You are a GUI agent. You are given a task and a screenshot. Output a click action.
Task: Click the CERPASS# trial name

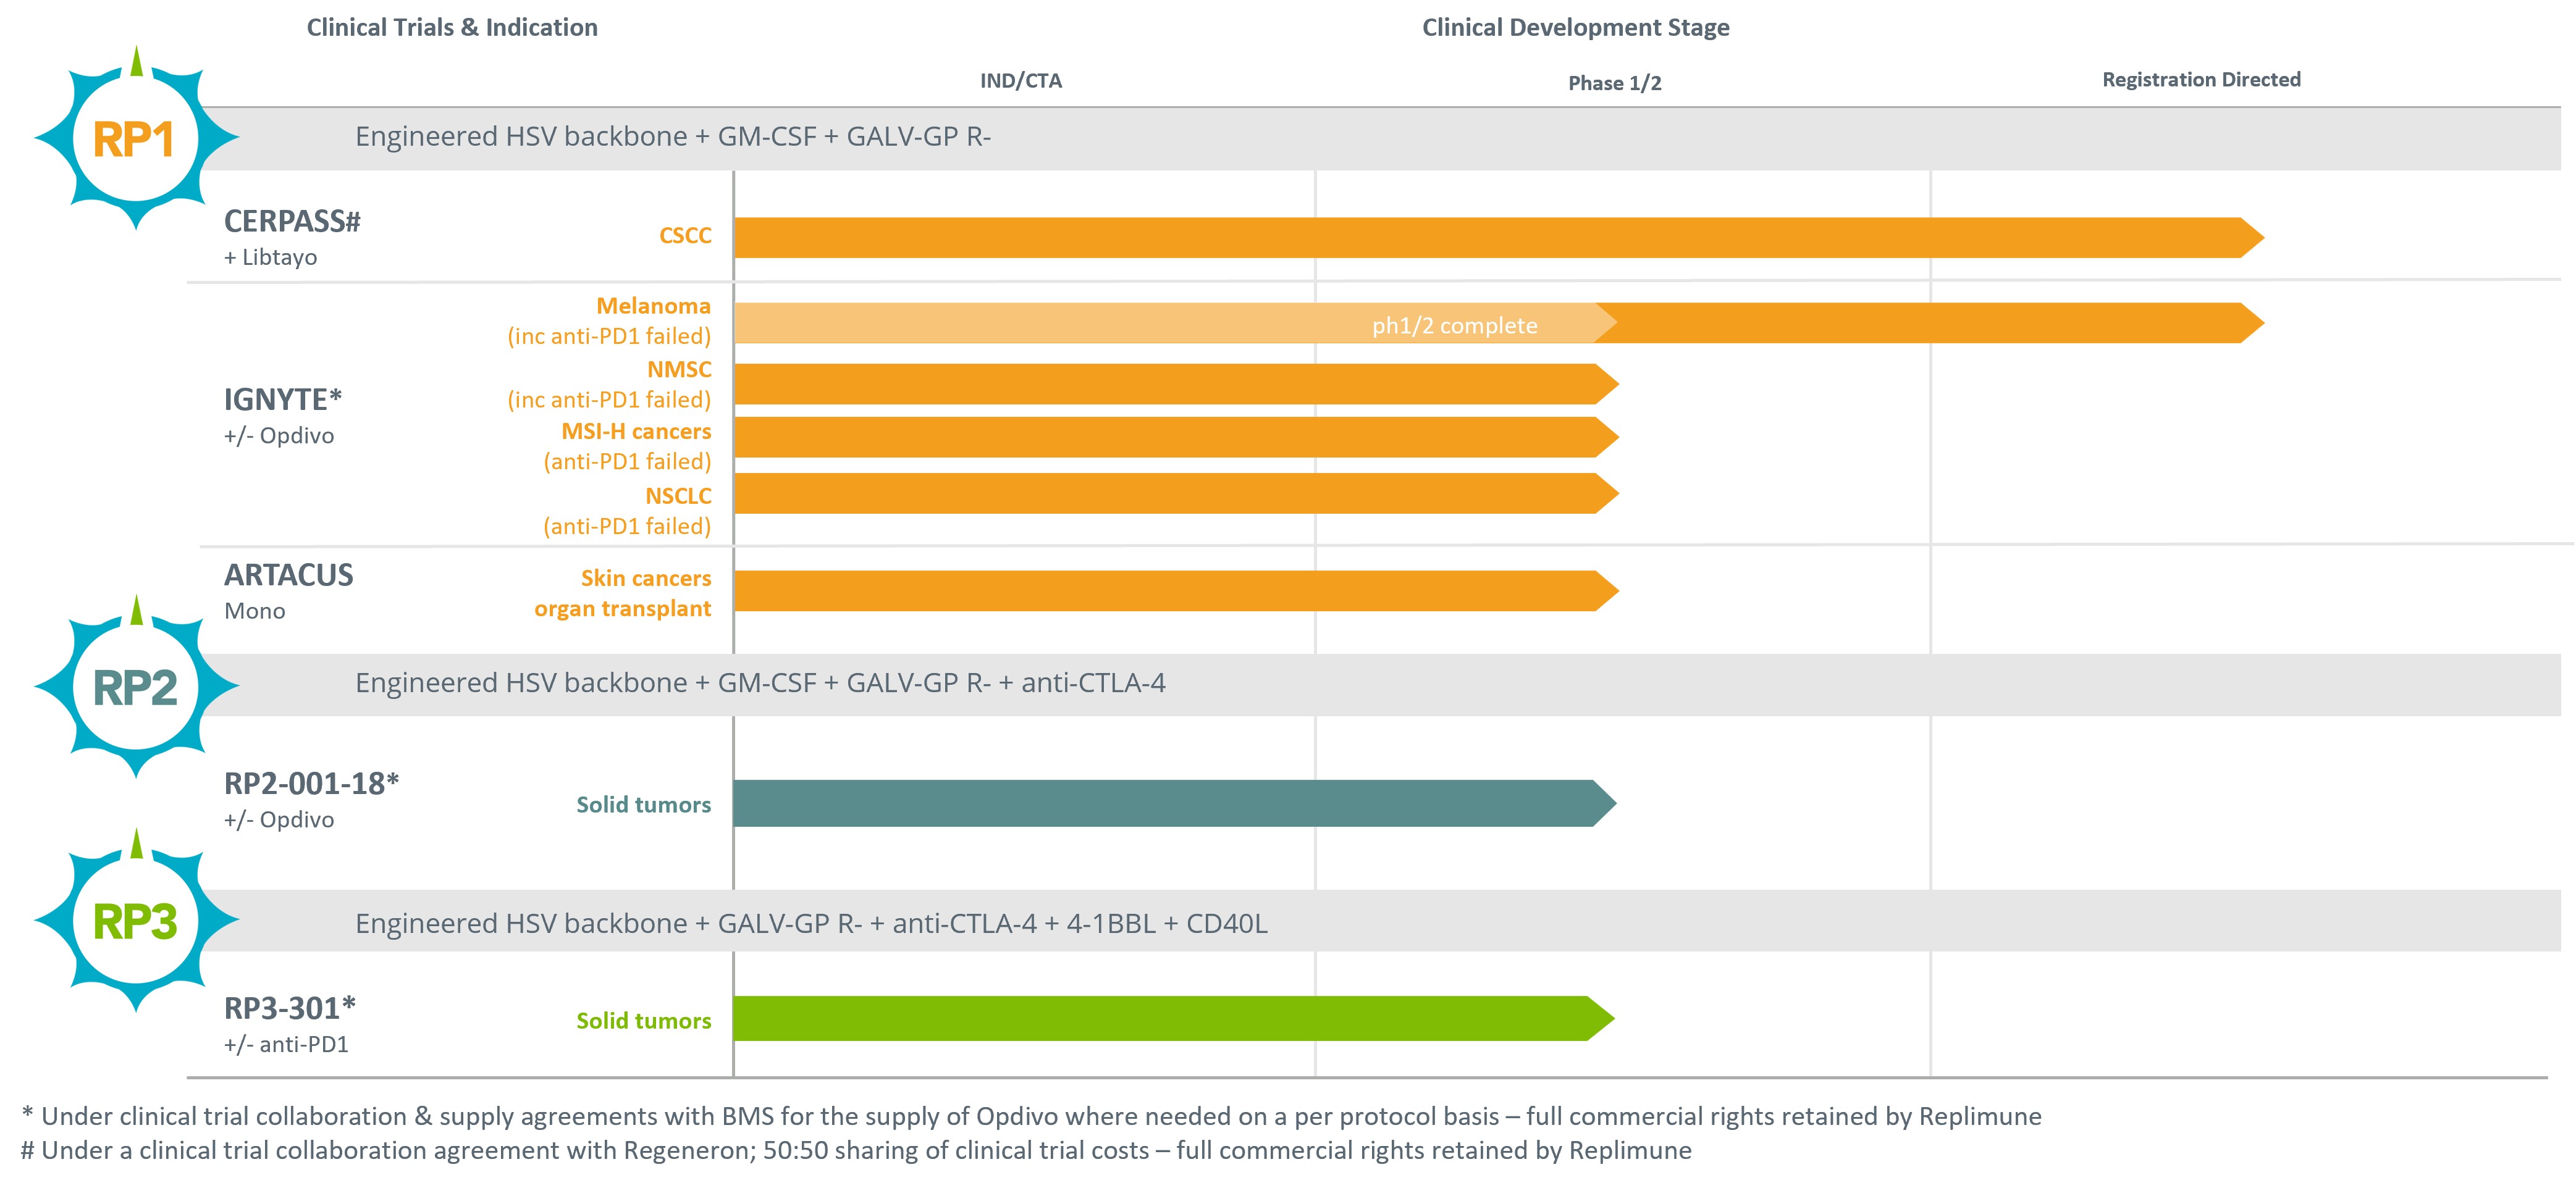(292, 222)
